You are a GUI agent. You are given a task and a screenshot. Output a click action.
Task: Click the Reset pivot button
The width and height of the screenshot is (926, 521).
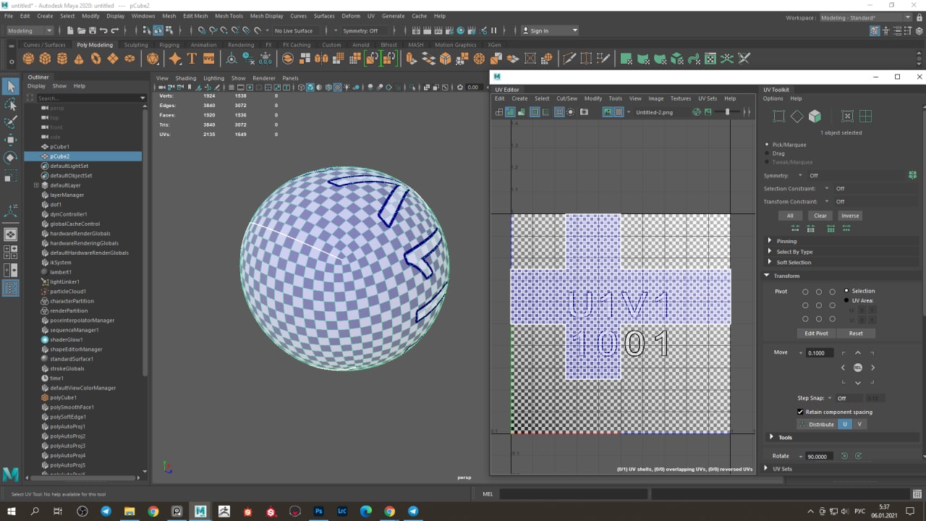(x=856, y=334)
